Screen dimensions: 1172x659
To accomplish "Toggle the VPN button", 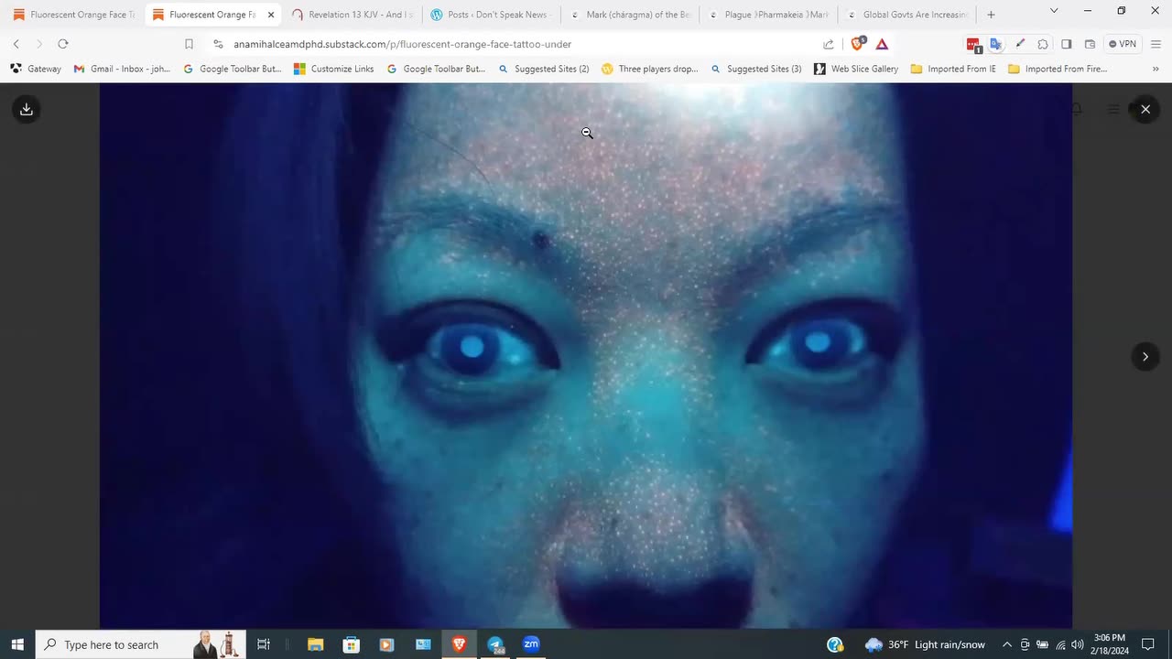I will pos(1122,44).
